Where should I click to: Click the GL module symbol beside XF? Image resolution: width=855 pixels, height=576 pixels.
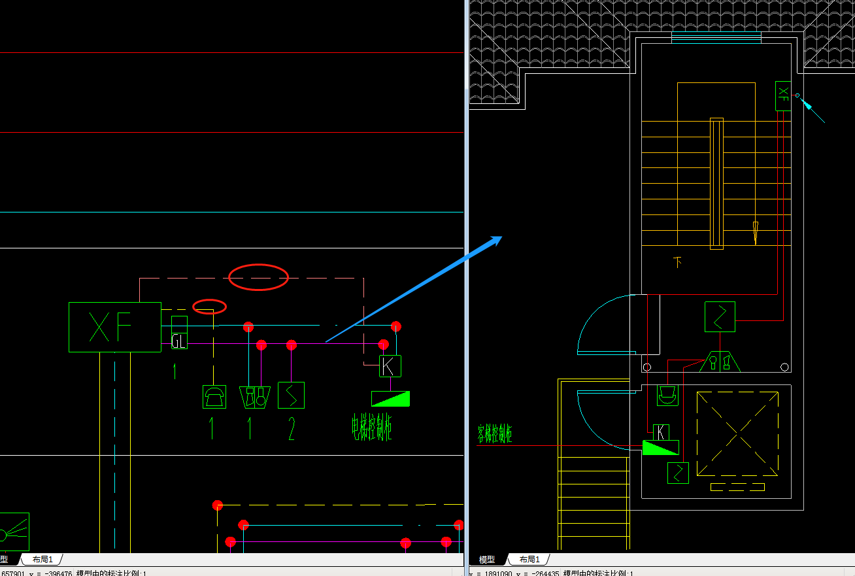point(179,333)
